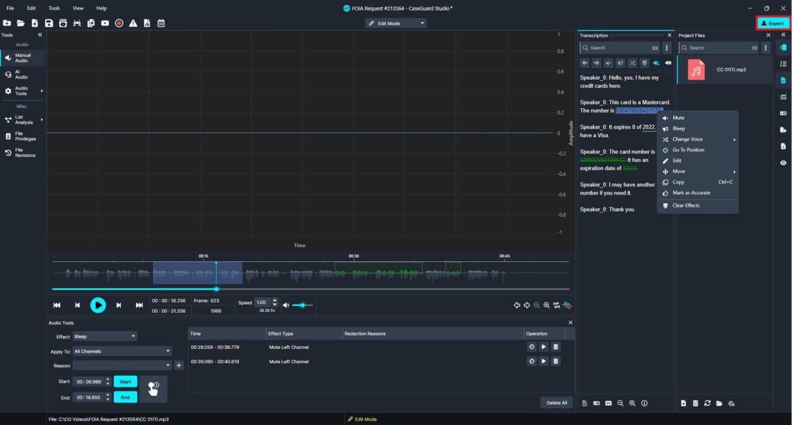Click the eye icon in the right sidebar
Image resolution: width=792 pixels, height=425 pixels.
click(783, 163)
